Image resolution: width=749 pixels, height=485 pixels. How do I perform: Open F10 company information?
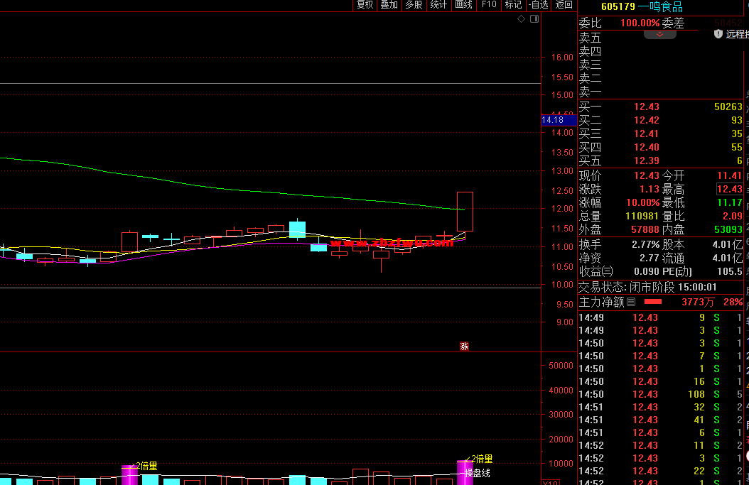[489, 5]
